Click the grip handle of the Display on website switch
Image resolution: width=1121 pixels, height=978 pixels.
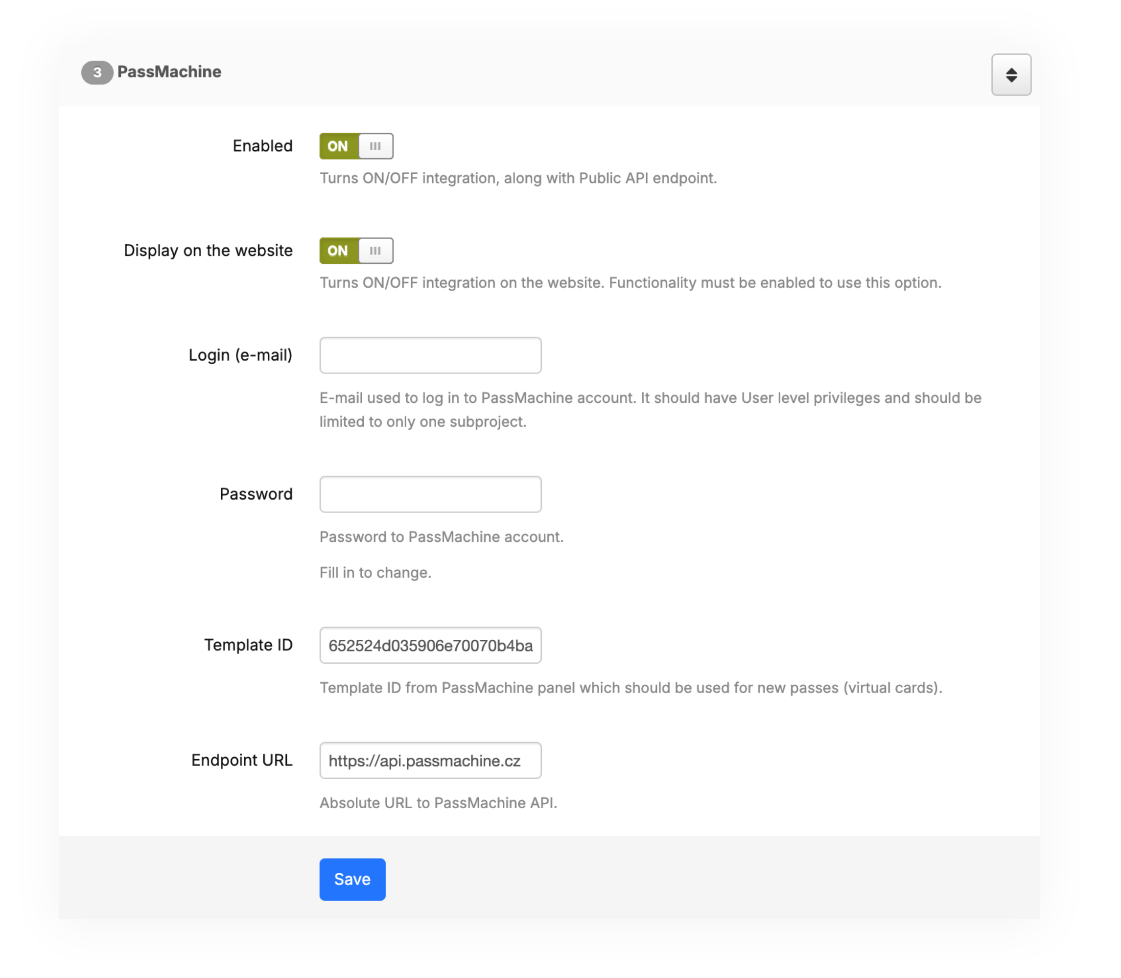[375, 251]
